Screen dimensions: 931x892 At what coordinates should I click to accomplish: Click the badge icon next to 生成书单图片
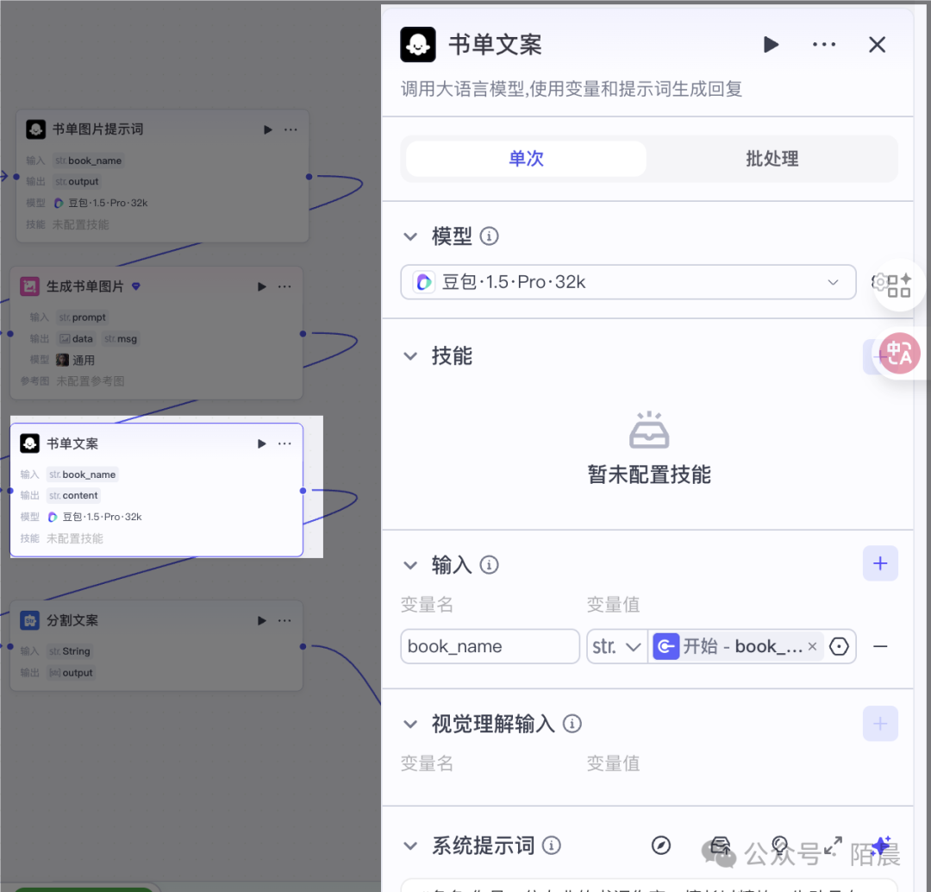(136, 286)
